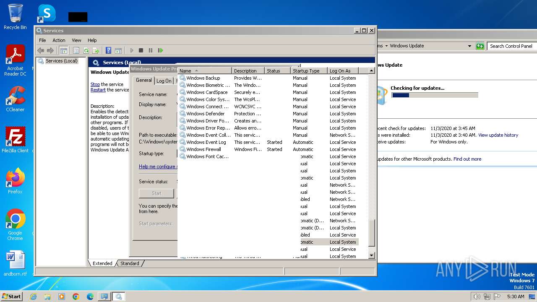Select the CCleaner desktop icon
537x302 pixels.
(15, 99)
